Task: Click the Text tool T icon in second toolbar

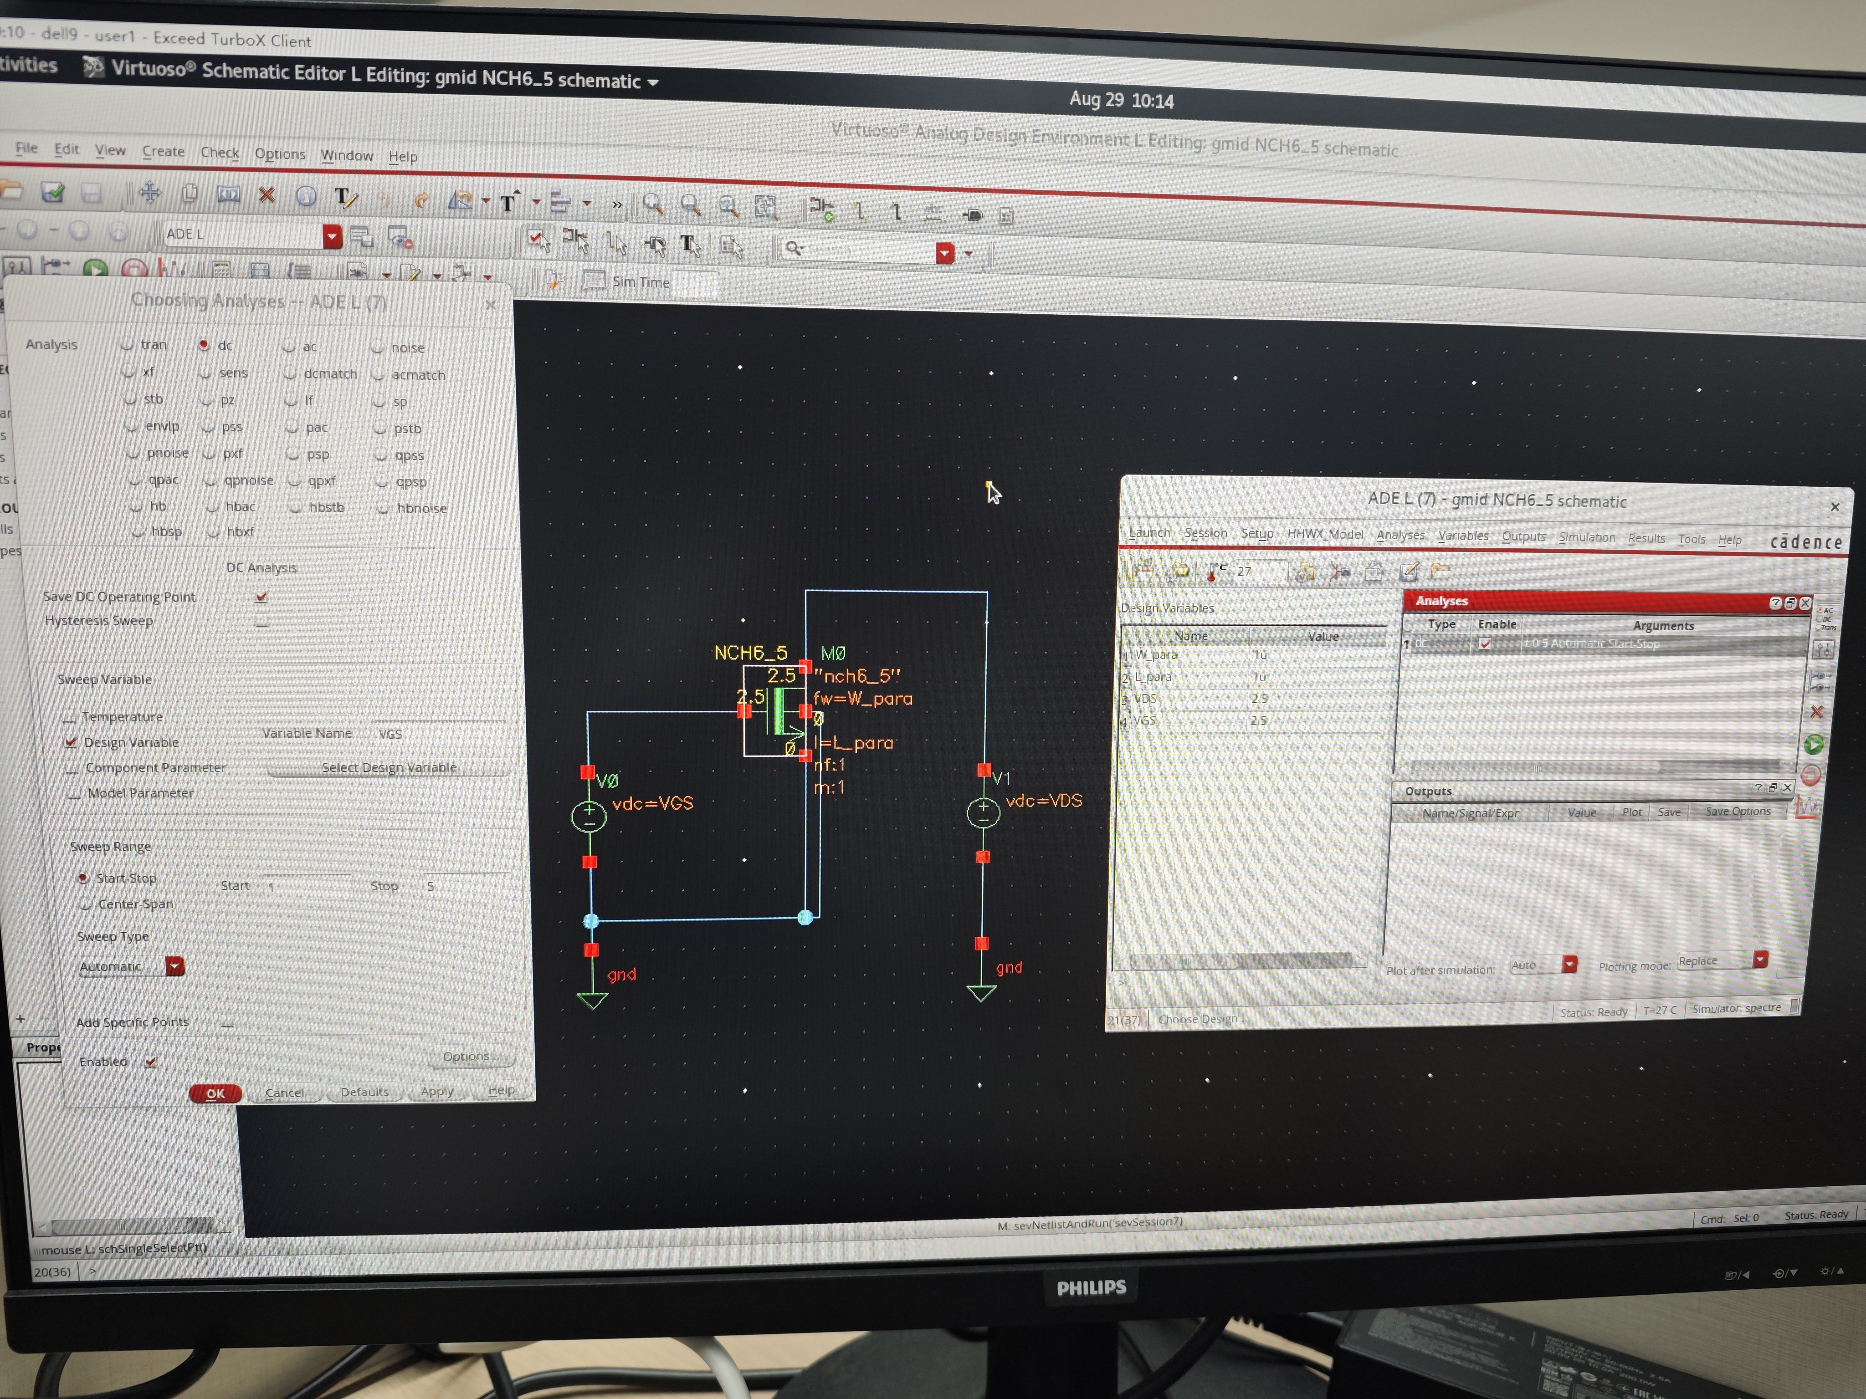Action: [x=690, y=245]
